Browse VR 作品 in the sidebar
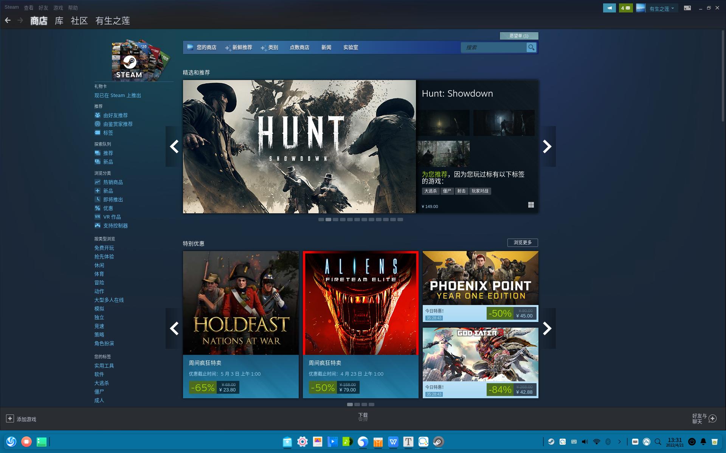Image resolution: width=726 pixels, height=453 pixels. click(x=112, y=217)
